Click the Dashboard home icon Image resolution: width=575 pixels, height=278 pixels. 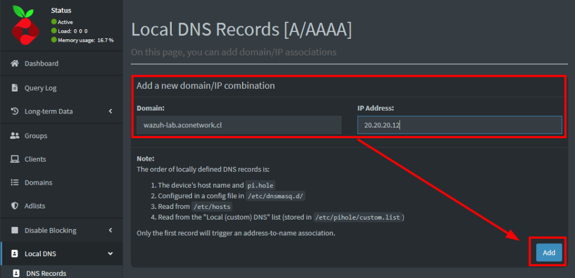coord(15,63)
